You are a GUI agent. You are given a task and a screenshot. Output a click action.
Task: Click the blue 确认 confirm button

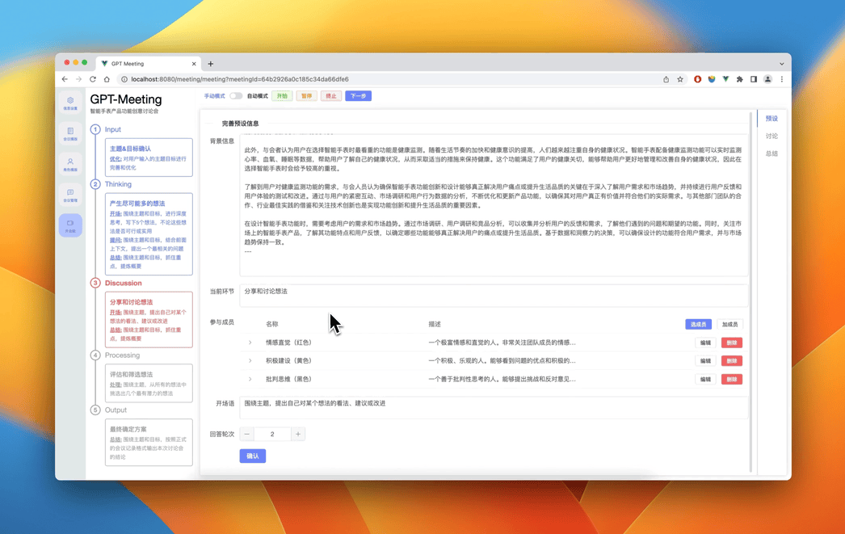[x=253, y=456]
